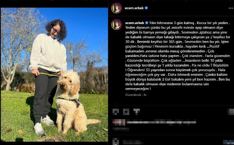Like the post with the heart icon
Image resolution: width=234 pixels, height=145 pixels.
tap(116, 112)
